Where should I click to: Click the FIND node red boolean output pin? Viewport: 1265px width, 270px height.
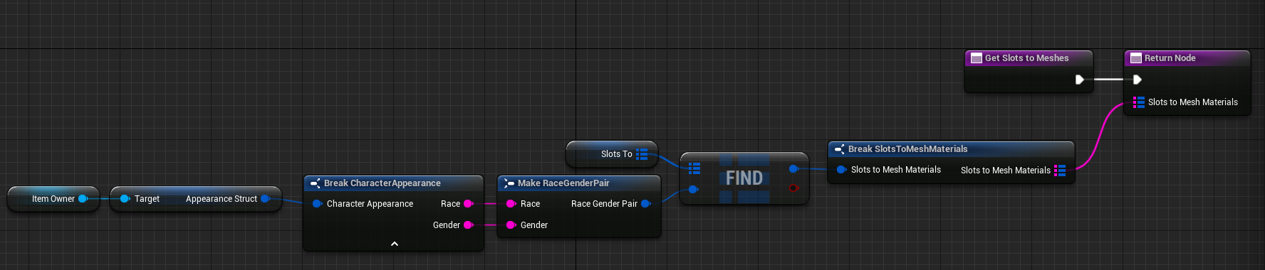click(793, 188)
